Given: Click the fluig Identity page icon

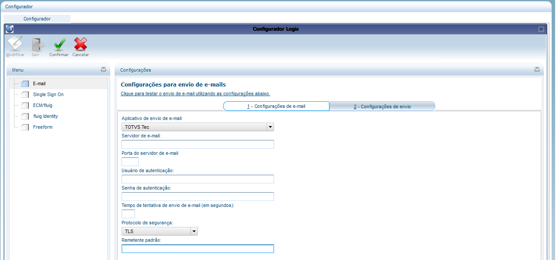Looking at the screenshot, I should point(25,116).
